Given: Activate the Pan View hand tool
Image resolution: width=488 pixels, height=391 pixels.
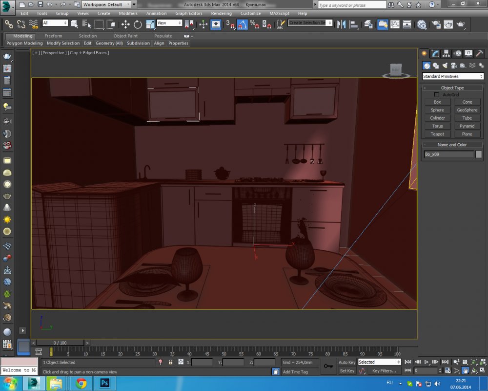Looking at the screenshot, I should (465, 371).
